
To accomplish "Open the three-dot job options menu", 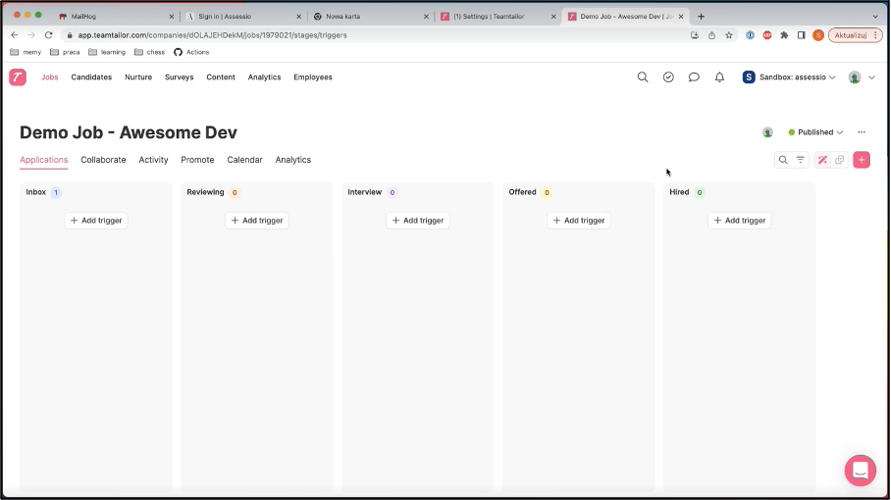I will click(862, 132).
